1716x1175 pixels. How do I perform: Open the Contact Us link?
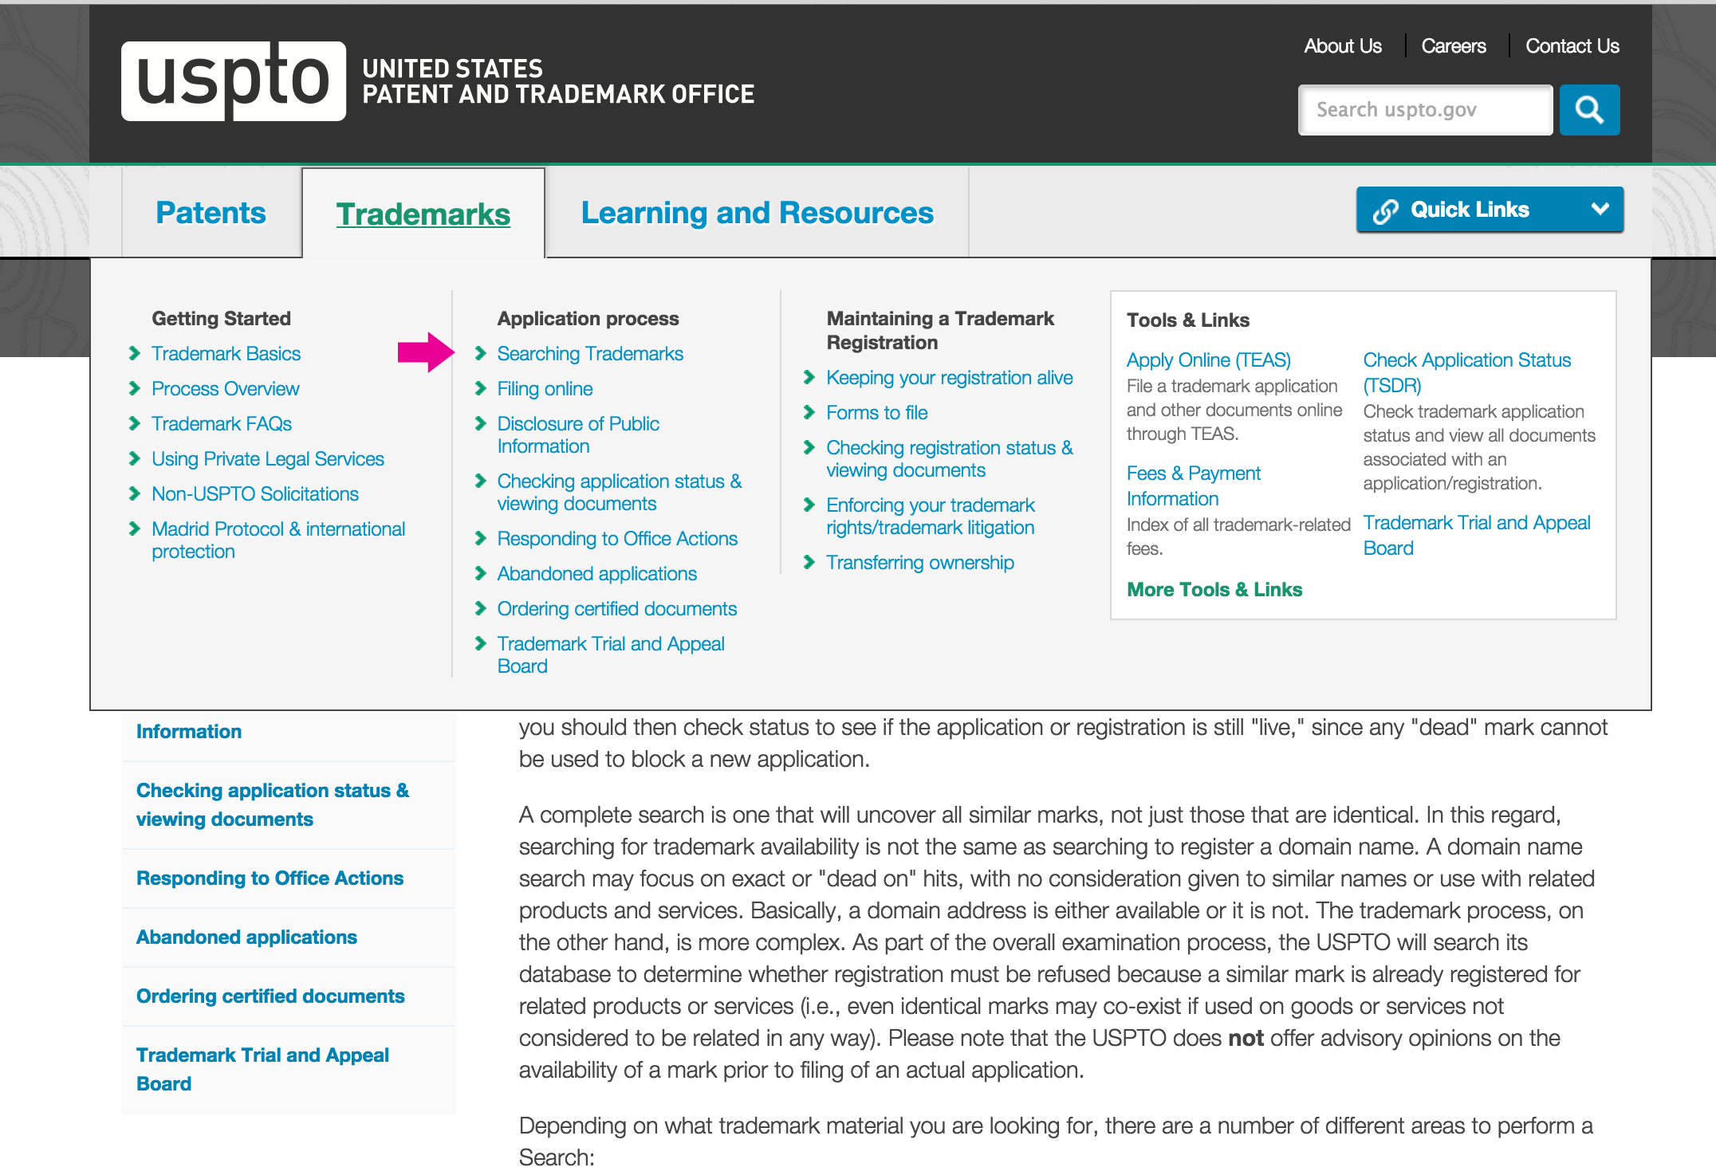1572,46
